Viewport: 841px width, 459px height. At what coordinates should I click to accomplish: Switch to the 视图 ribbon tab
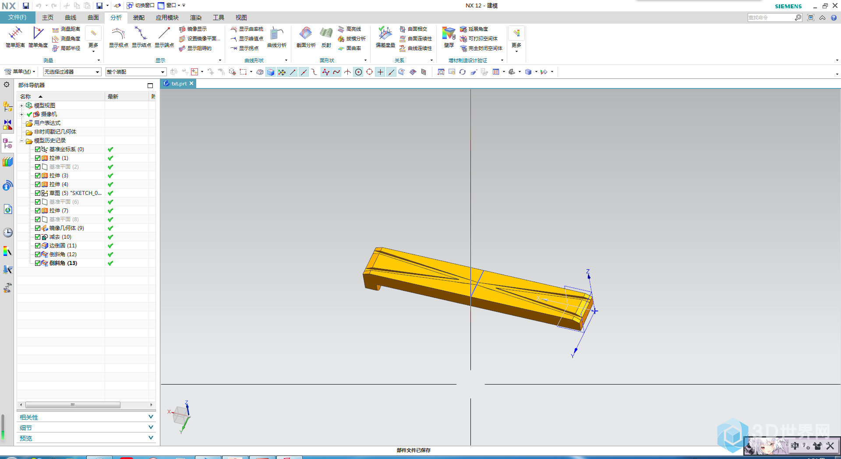(x=241, y=18)
